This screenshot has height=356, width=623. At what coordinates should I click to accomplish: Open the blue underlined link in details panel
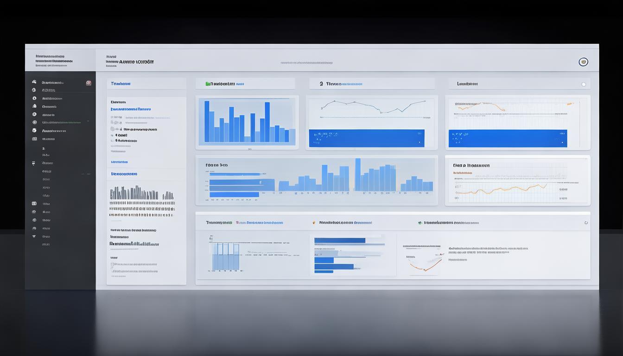[131, 109]
